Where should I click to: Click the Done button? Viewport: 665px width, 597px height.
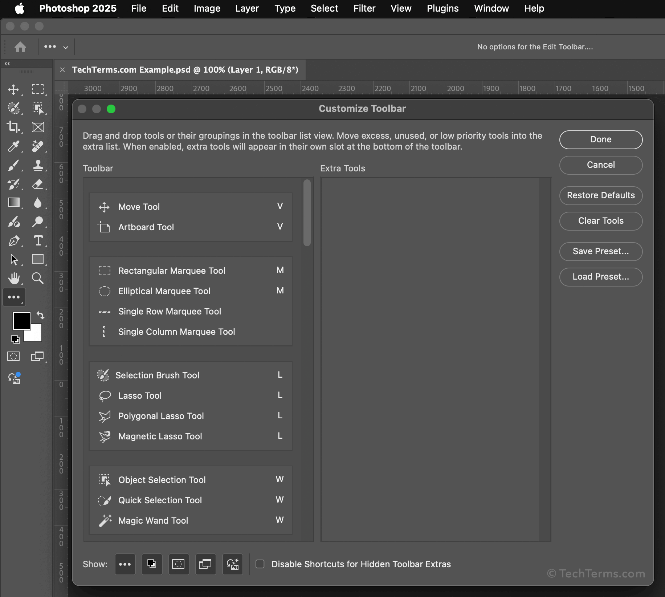tap(601, 139)
